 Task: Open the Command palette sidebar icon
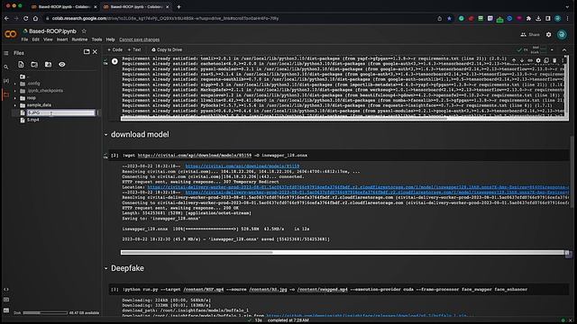(x=6, y=300)
